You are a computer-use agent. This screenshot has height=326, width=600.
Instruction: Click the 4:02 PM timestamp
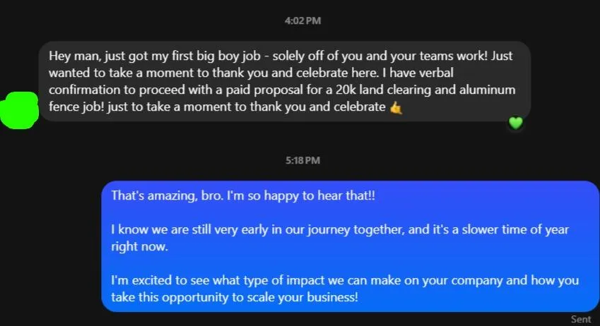tap(302, 20)
